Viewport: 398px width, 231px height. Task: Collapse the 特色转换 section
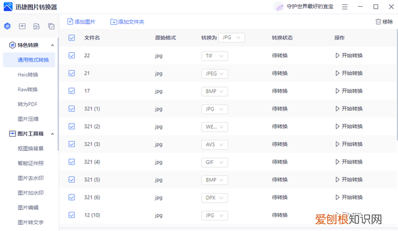(x=52, y=45)
